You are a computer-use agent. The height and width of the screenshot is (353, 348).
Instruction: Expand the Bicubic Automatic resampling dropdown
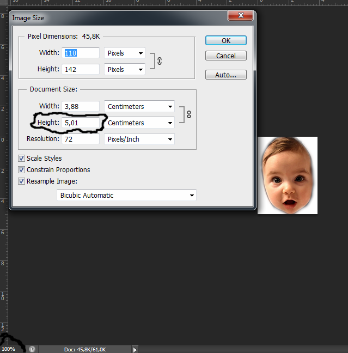point(126,195)
